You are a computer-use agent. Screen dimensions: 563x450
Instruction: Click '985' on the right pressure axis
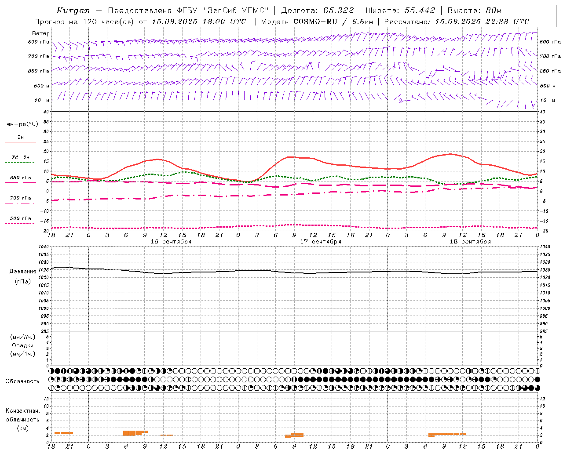tap(545, 331)
